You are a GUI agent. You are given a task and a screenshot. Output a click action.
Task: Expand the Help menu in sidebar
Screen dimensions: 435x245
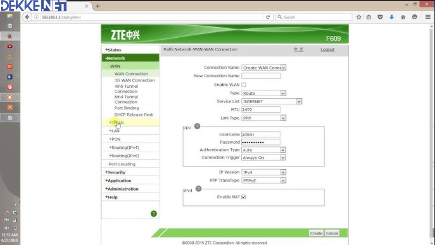pyautogui.click(x=111, y=197)
